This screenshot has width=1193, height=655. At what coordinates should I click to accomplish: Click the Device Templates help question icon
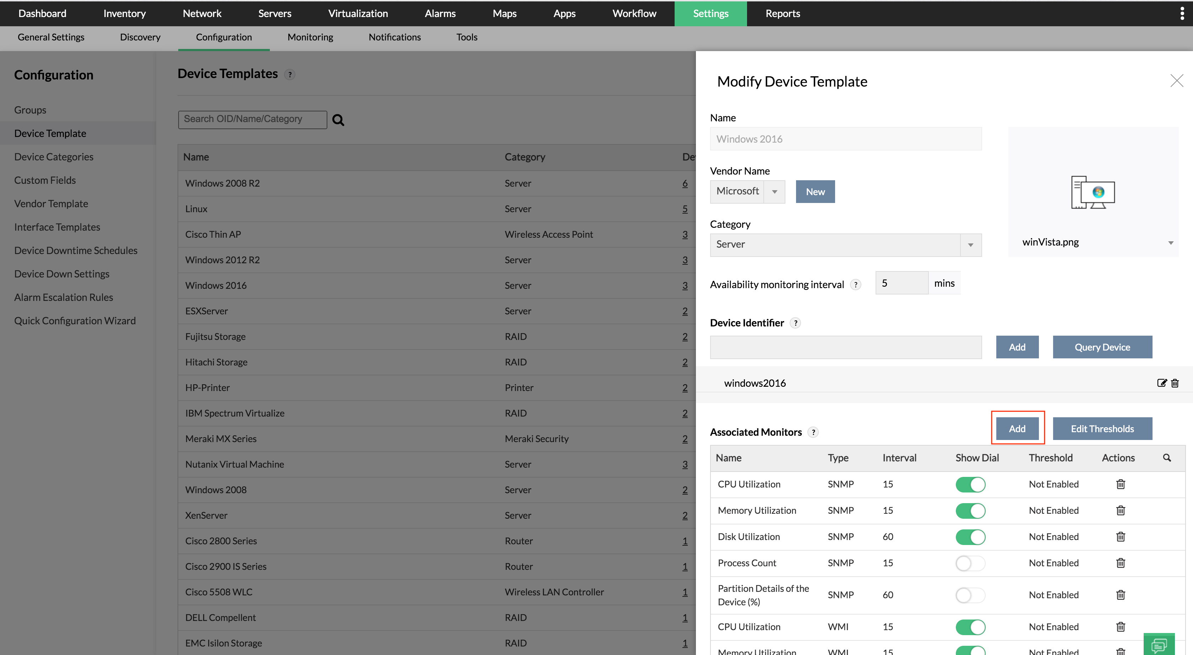(x=289, y=75)
